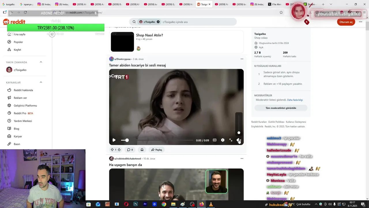This screenshot has width=369, height=208.
Task: Remove r/Tssigalko filter from search
Action: pyautogui.click(x=158, y=22)
